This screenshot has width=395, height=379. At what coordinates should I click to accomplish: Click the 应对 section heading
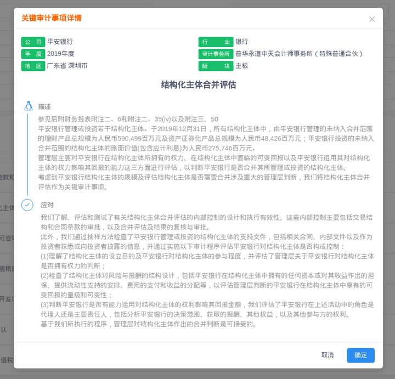(x=47, y=205)
